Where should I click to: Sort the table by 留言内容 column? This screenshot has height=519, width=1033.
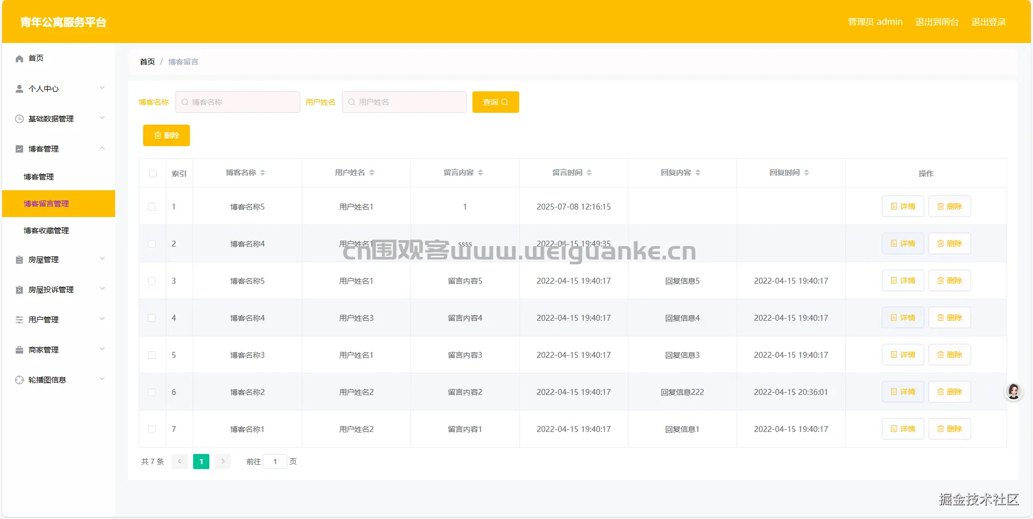pos(480,172)
